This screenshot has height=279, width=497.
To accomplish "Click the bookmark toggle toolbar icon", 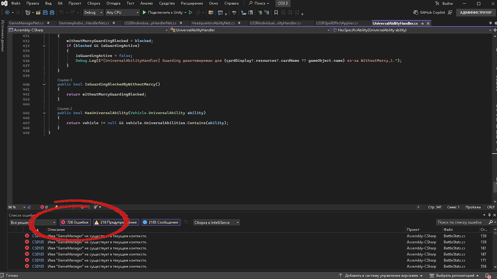I will coord(276,12).
